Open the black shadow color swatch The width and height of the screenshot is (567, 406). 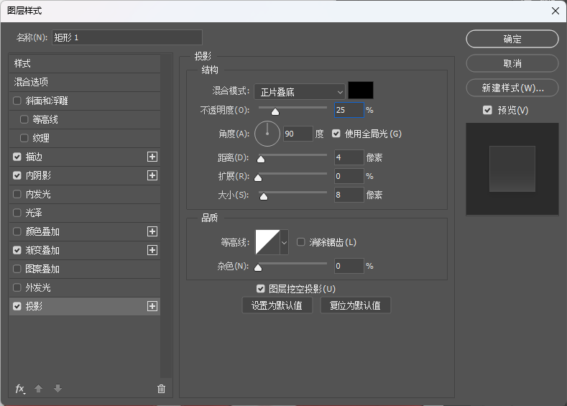[361, 91]
